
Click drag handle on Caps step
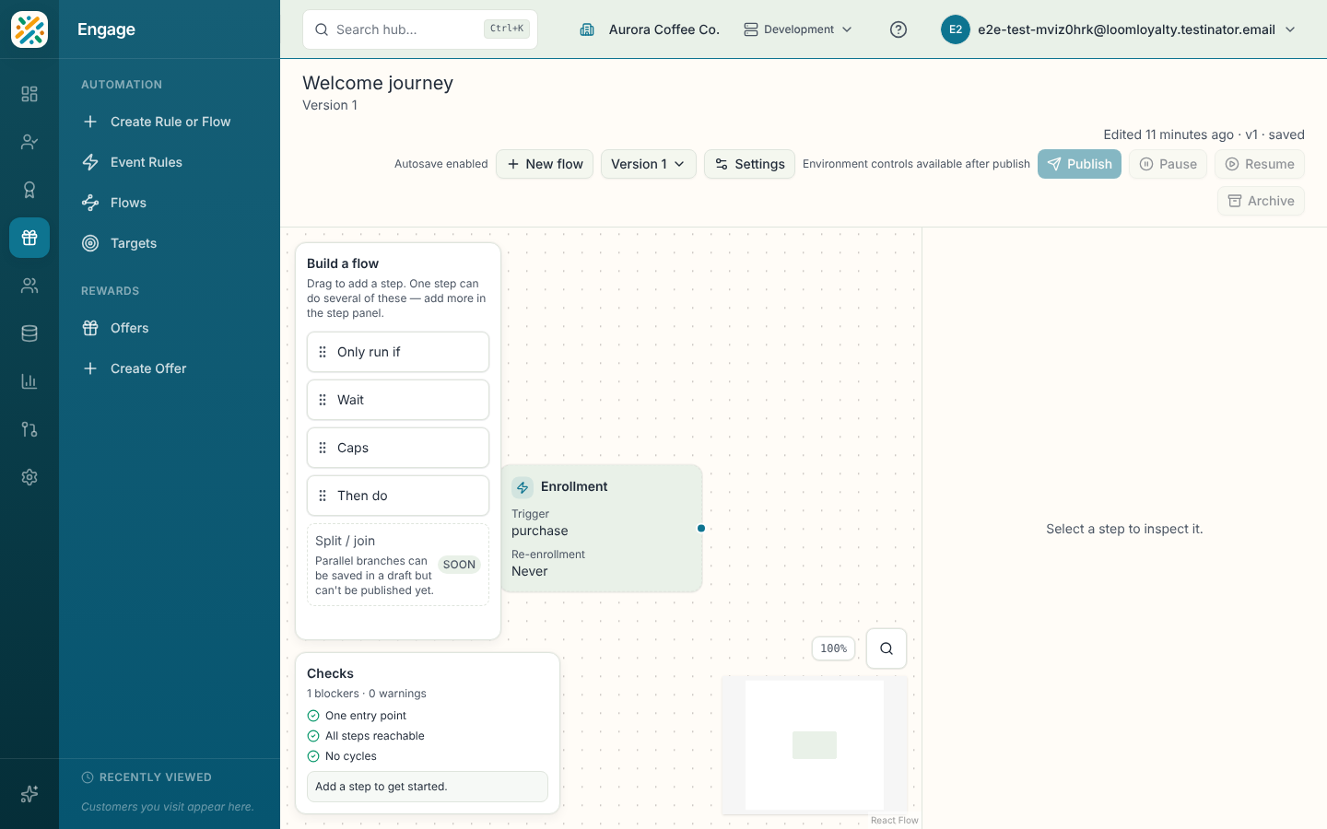(323, 448)
